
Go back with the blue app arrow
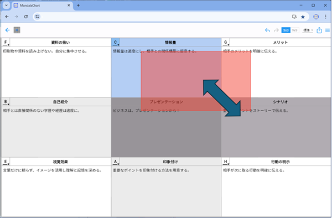click(x=7, y=30)
